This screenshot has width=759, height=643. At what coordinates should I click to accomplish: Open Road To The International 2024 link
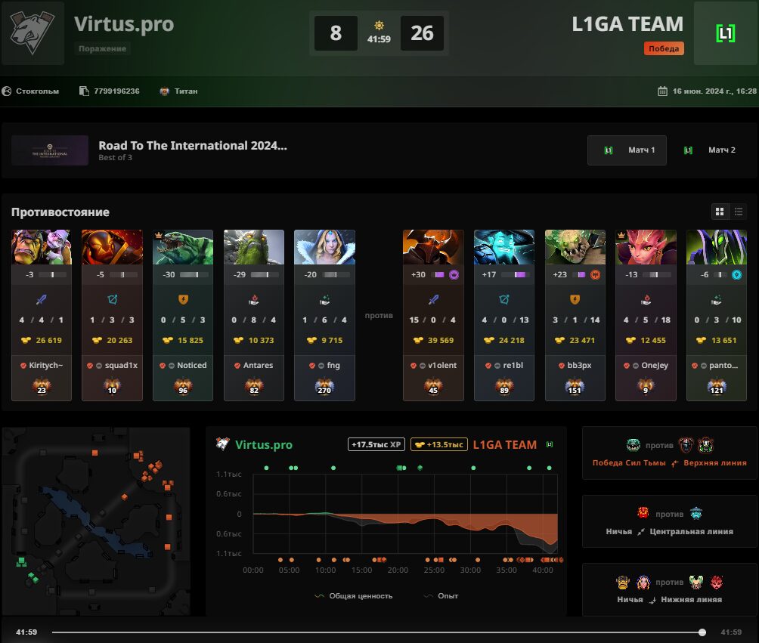[193, 145]
